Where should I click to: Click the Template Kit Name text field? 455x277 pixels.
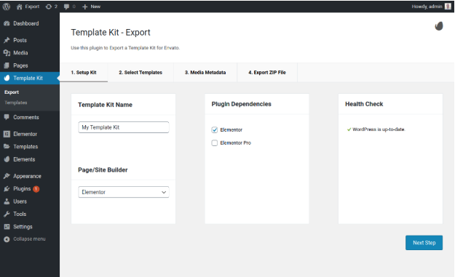[x=124, y=127]
